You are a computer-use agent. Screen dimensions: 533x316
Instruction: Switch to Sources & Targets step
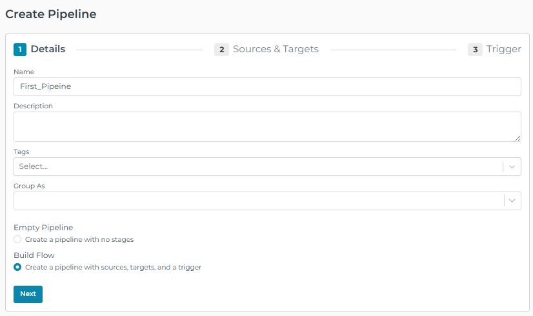pyautogui.click(x=276, y=49)
